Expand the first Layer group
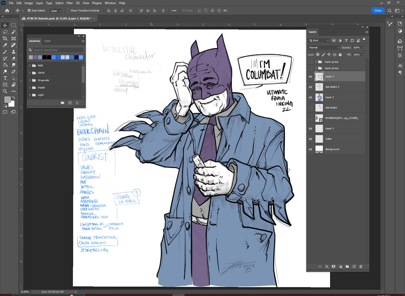 point(316,62)
